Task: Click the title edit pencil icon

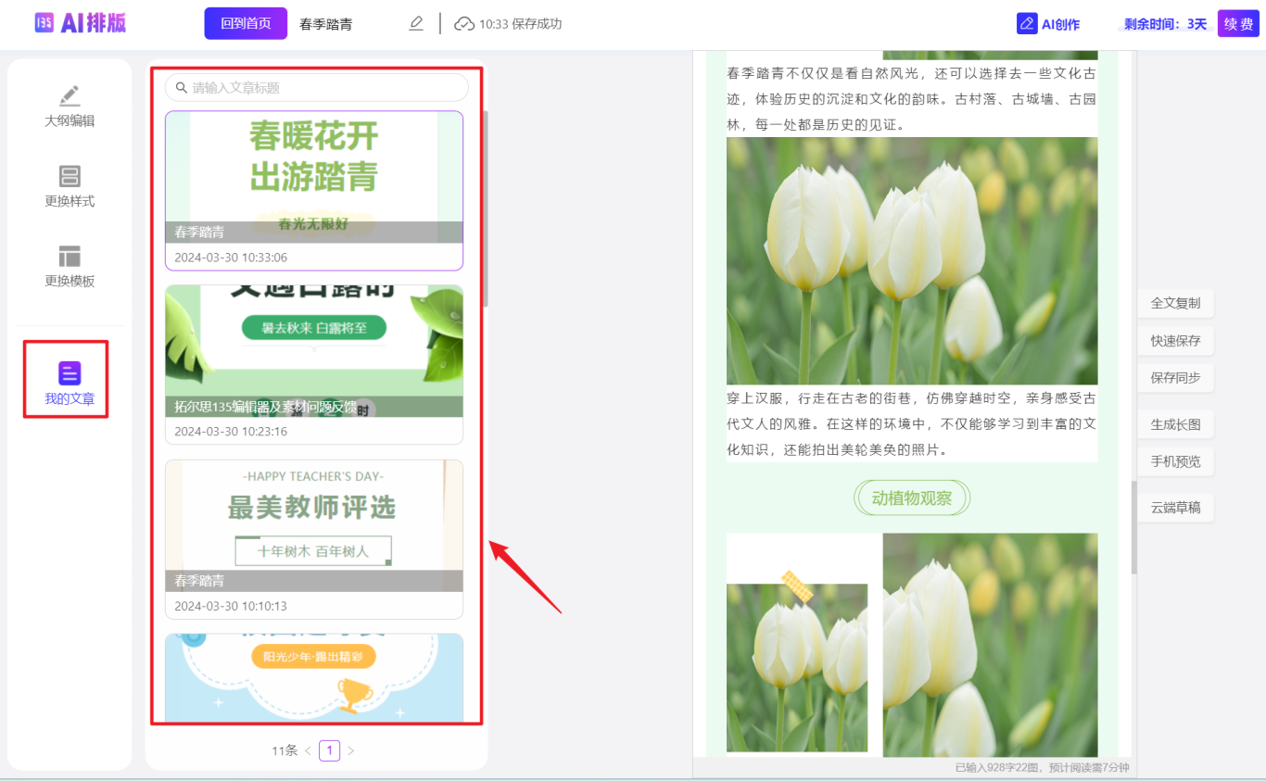Action: pyautogui.click(x=416, y=24)
